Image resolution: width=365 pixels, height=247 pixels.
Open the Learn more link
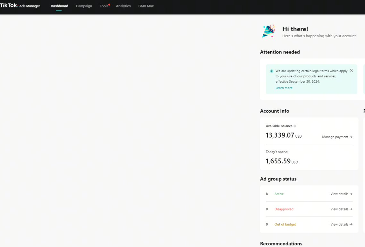pos(284,88)
